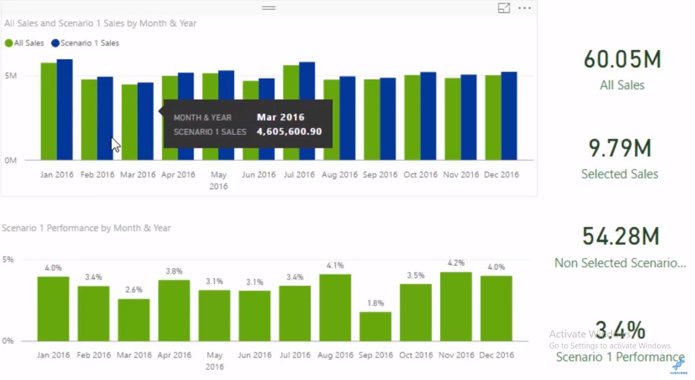Screen dimensions: 695x380
Task: Click the 54.28M Non Selected card value
Action: [621, 236]
